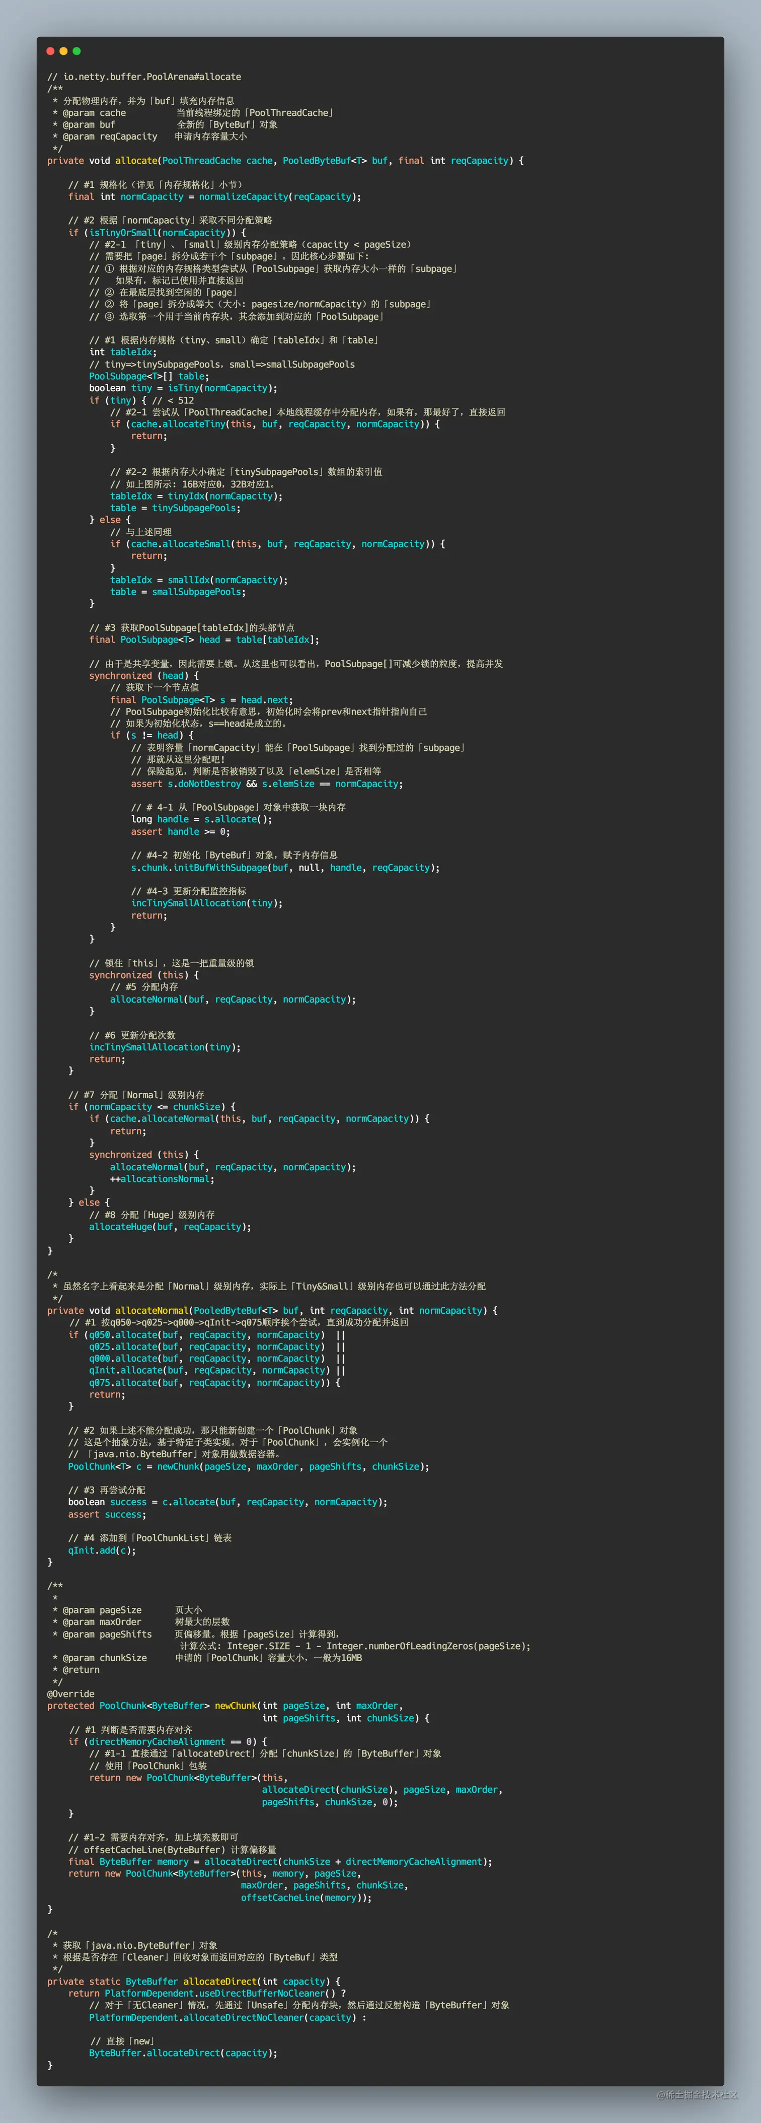Viewport: 761px width, 2123px height.
Task: Click the comment 'io.netty.buffer.PoolArena#allocate'
Action: tap(153, 77)
